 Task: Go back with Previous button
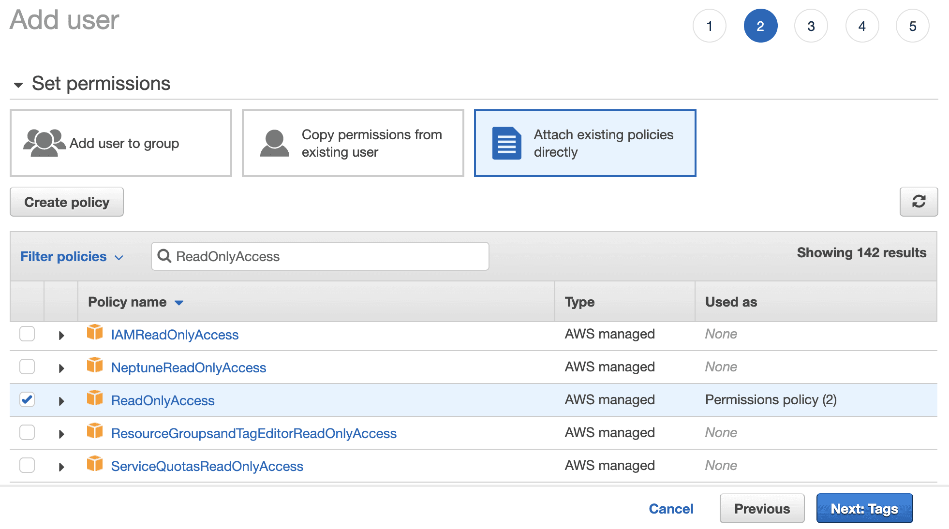tap(762, 508)
